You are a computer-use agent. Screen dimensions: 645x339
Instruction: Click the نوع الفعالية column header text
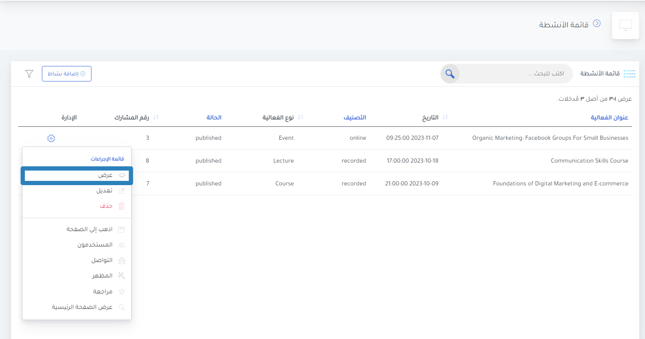pyautogui.click(x=278, y=117)
